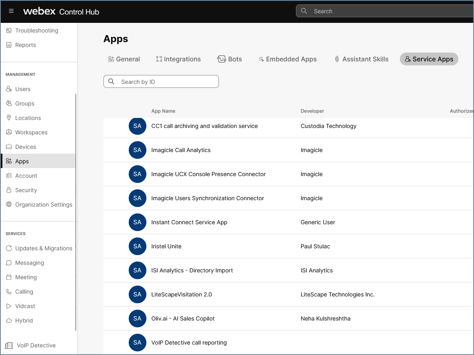This screenshot has height=355, width=474.
Task: Click developer Generic User
Action: click(318, 222)
